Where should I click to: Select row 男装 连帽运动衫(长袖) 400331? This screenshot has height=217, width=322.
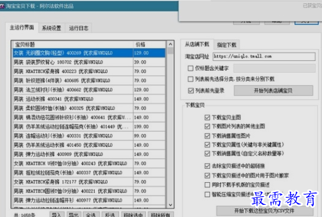point(89,136)
